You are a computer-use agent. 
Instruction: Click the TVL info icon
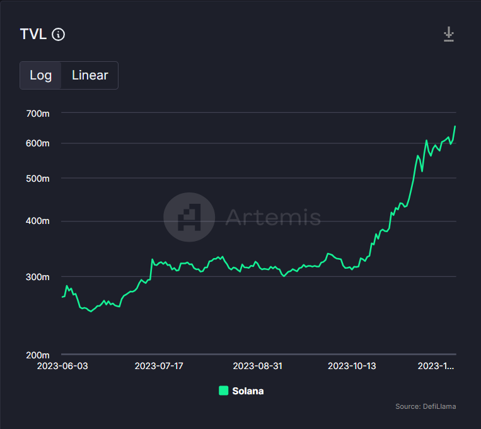(x=58, y=35)
